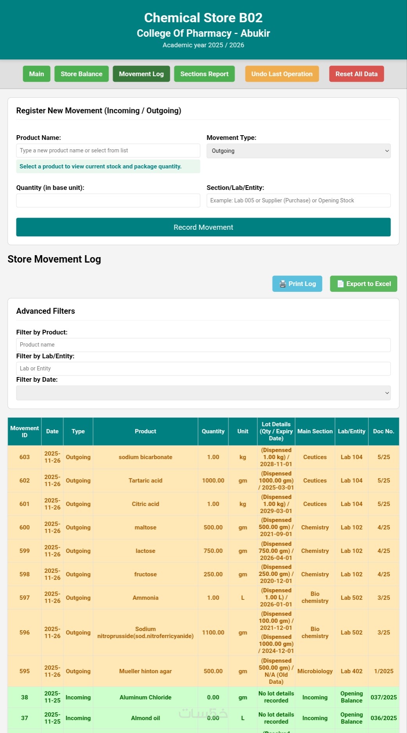Screen dimensions: 407x733
Task: Select the Section/Lab/Entity input field
Action: click(298, 201)
